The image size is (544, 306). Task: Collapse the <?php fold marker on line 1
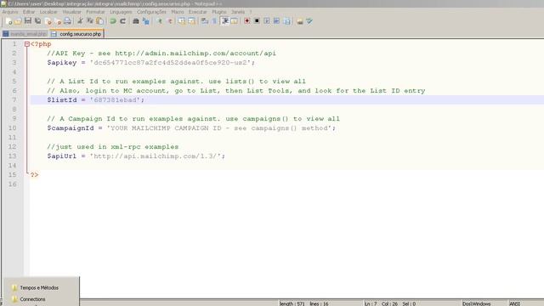(x=26, y=44)
